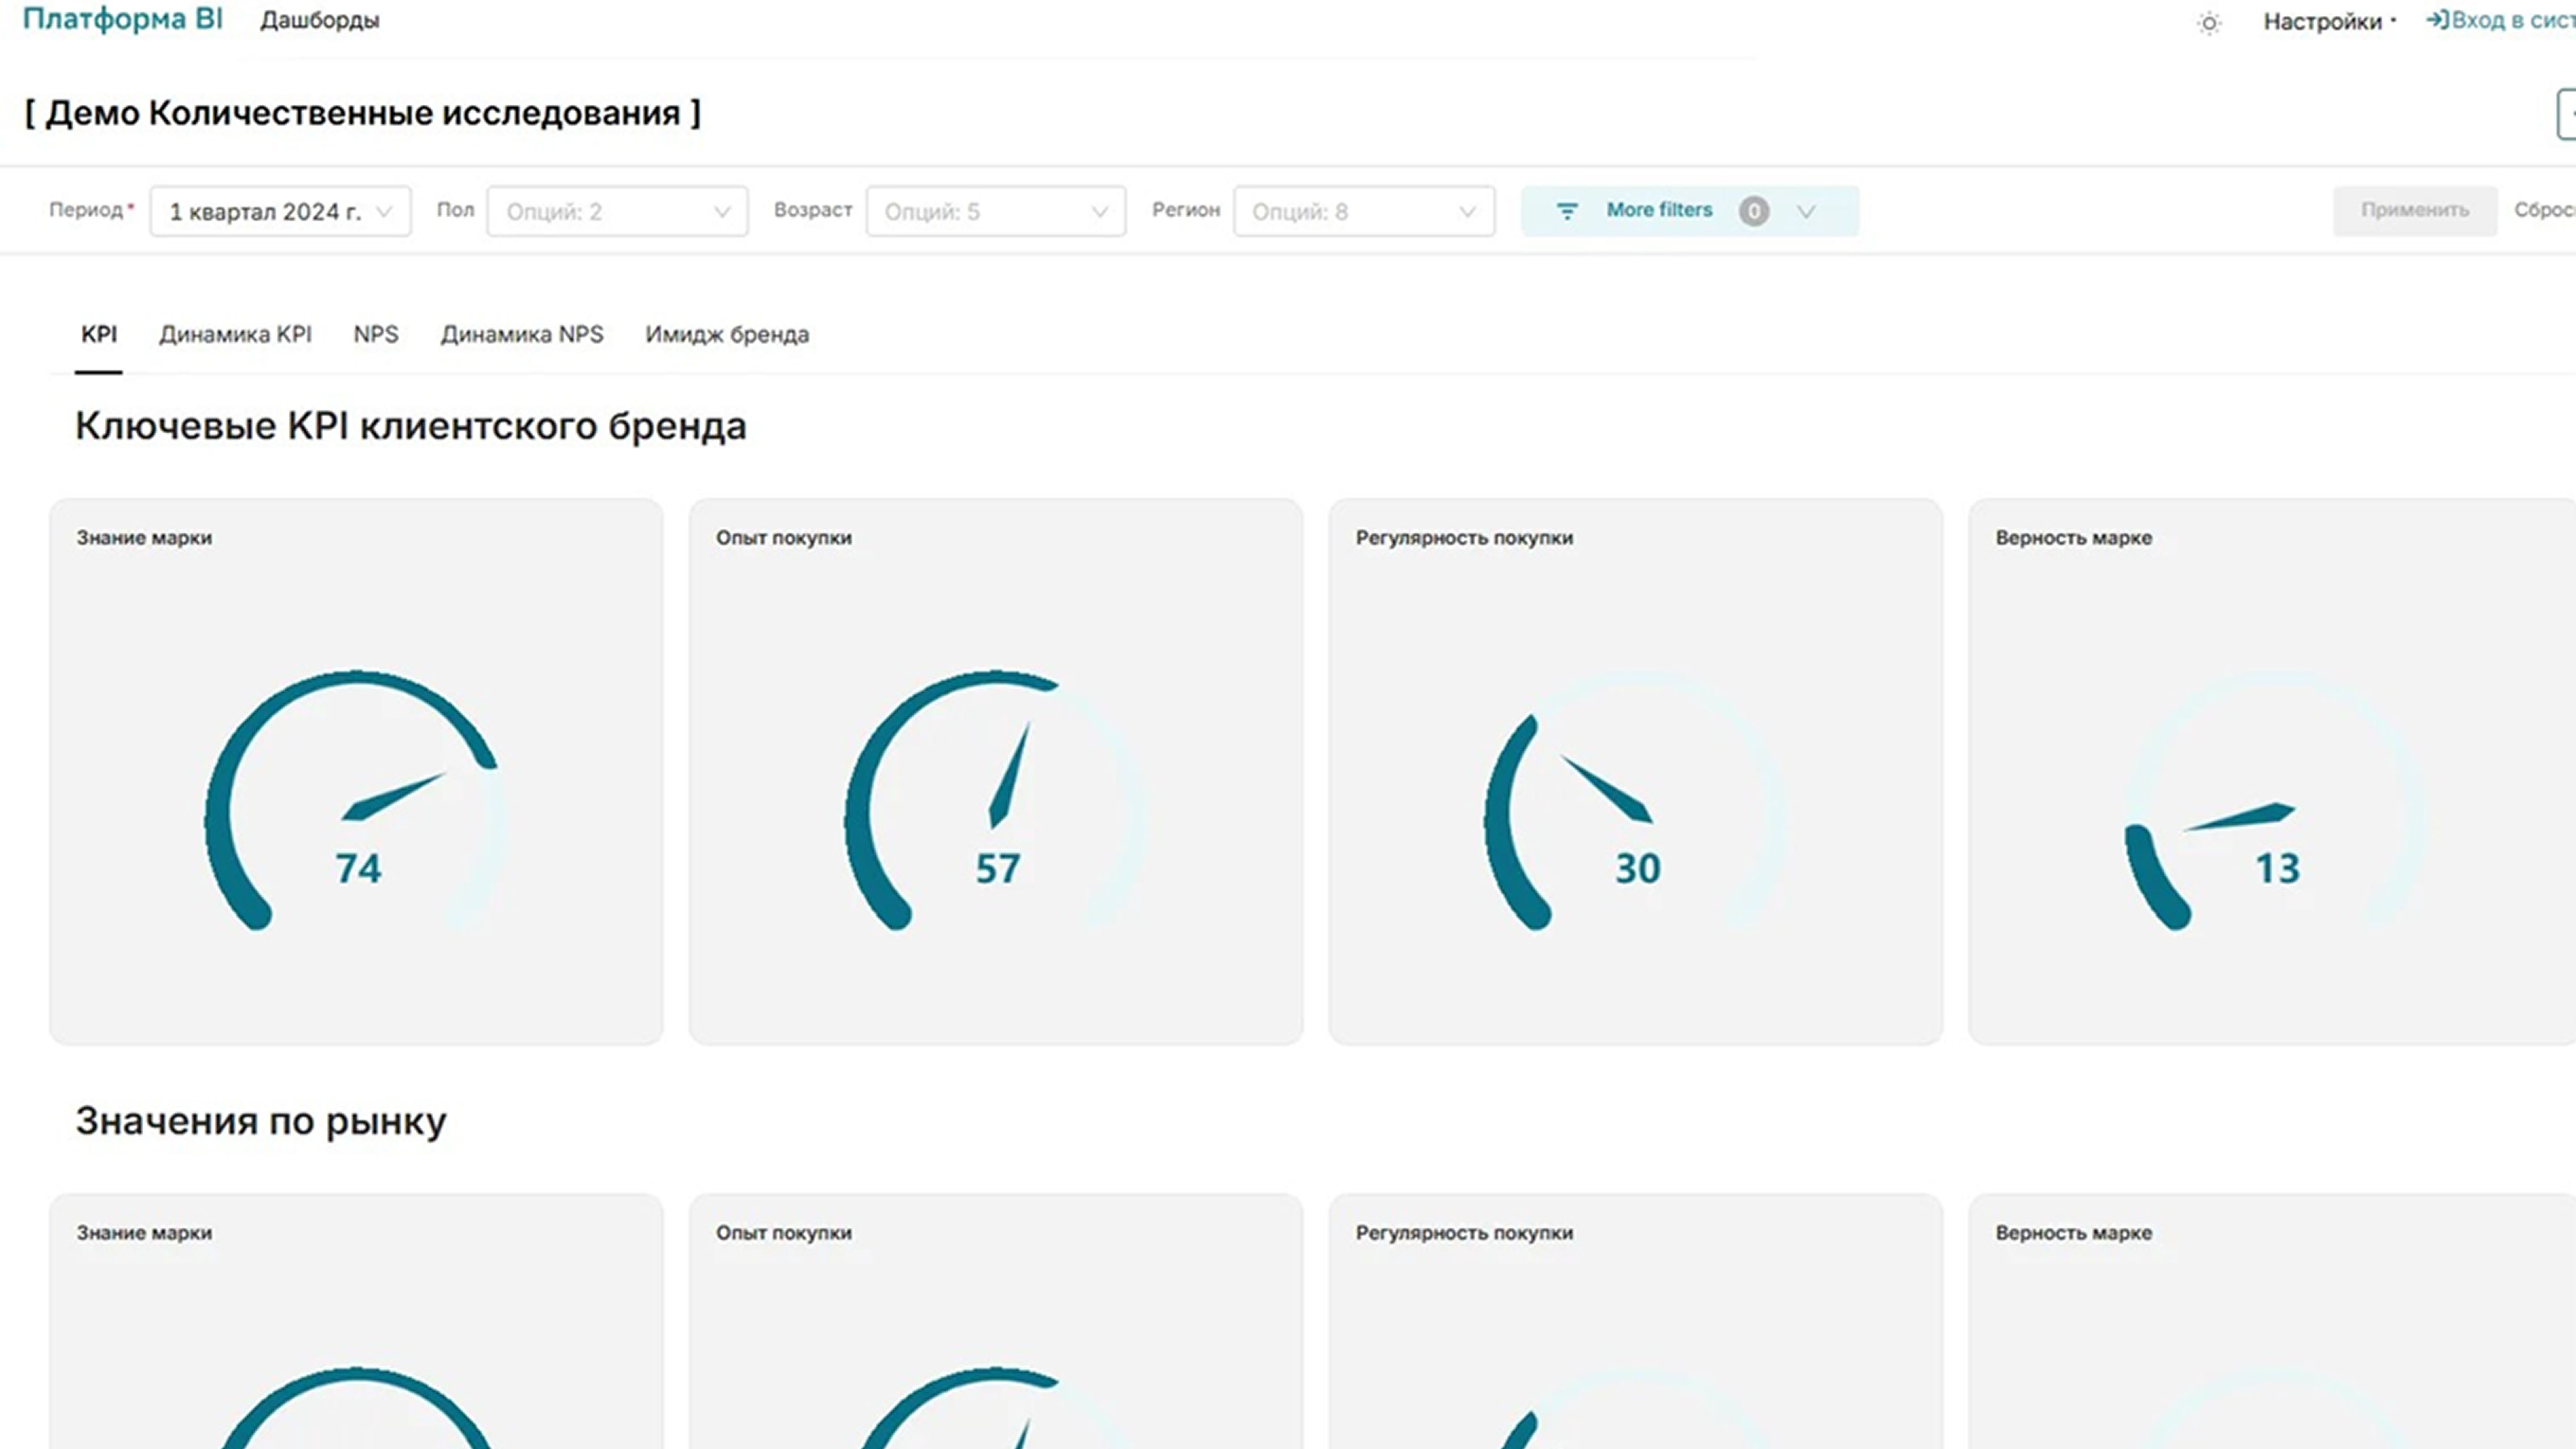Click the Знание марки gauge showing 74
Screen dimensions: 2576x1449
point(356,800)
